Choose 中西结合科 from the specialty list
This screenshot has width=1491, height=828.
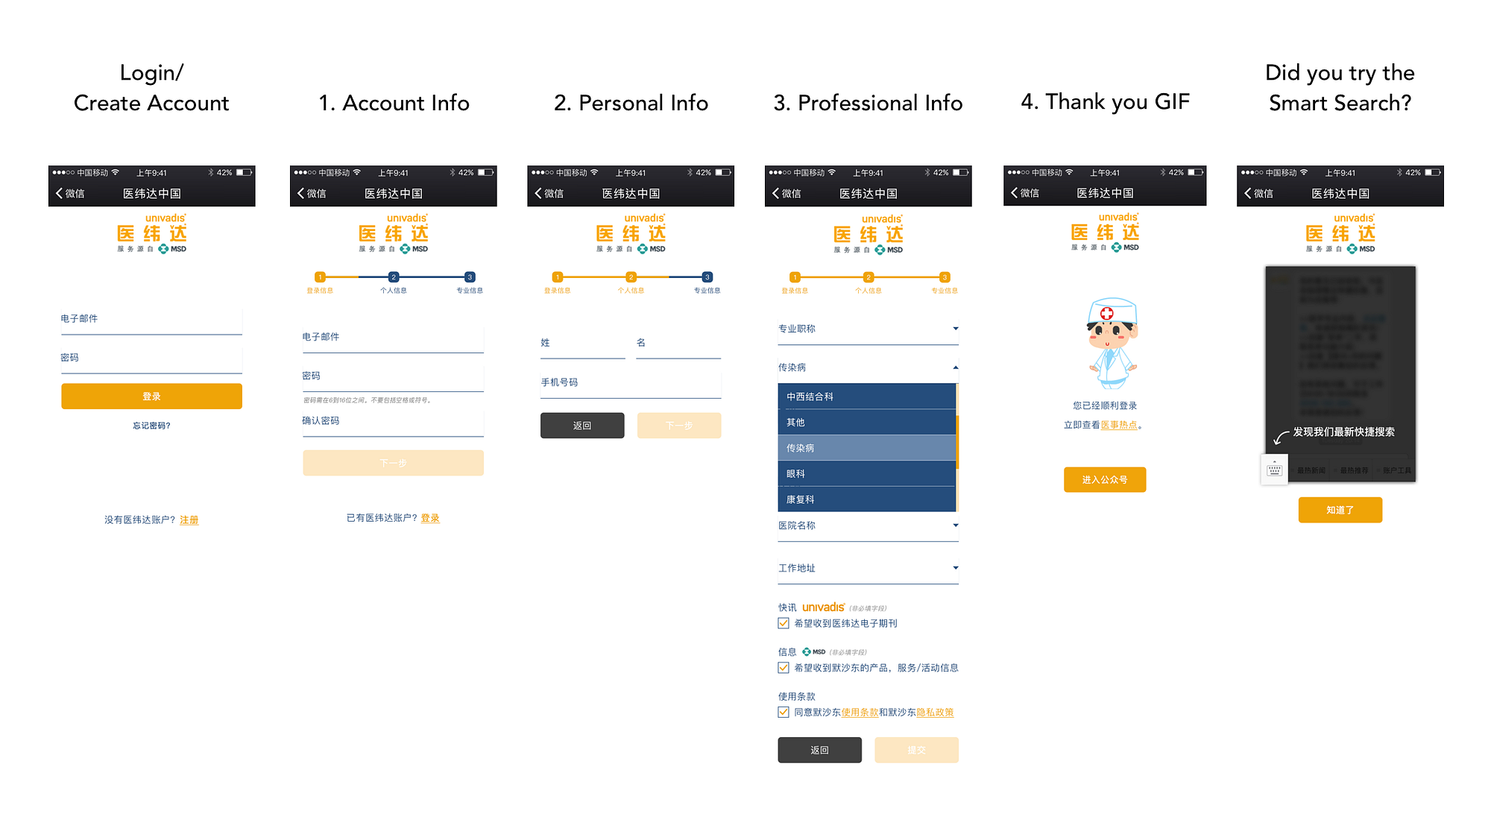tap(866, 396)
